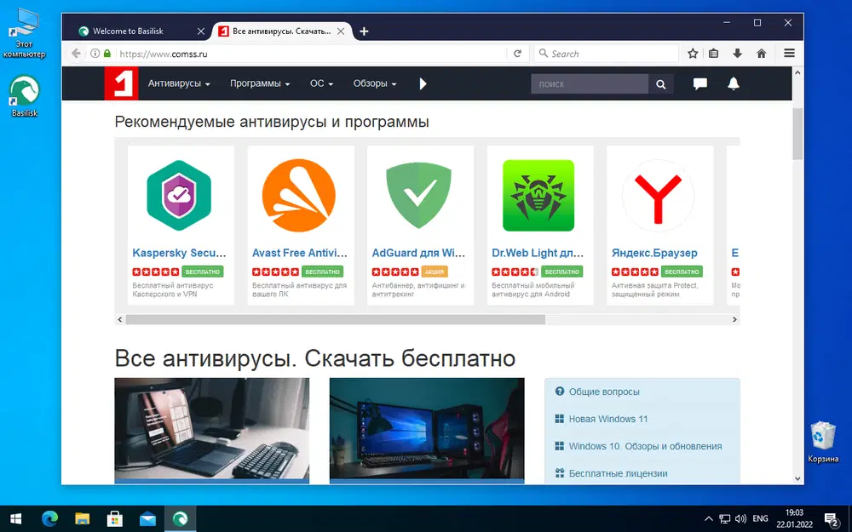Click the red Comss site logo
852x532 pixels.
click(121, 83)
